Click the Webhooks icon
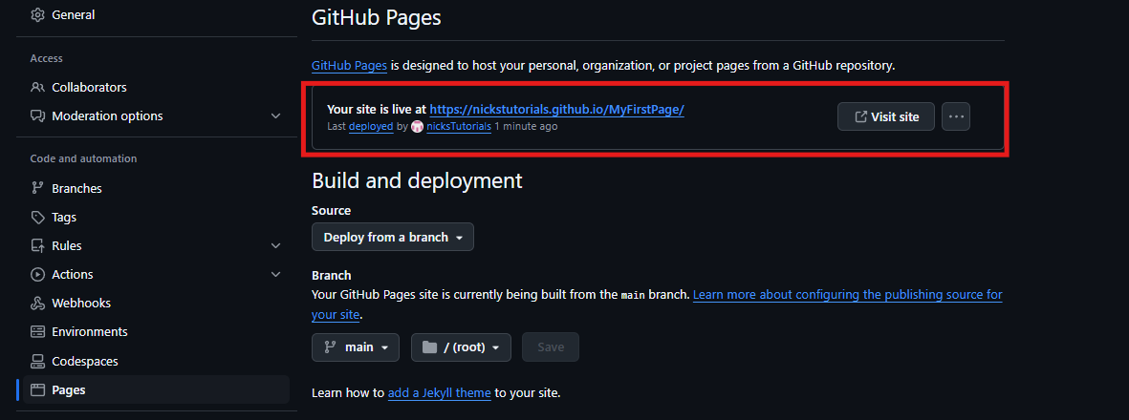Image resolution: width=1129 pixels, height=420 pixels. 37,304
